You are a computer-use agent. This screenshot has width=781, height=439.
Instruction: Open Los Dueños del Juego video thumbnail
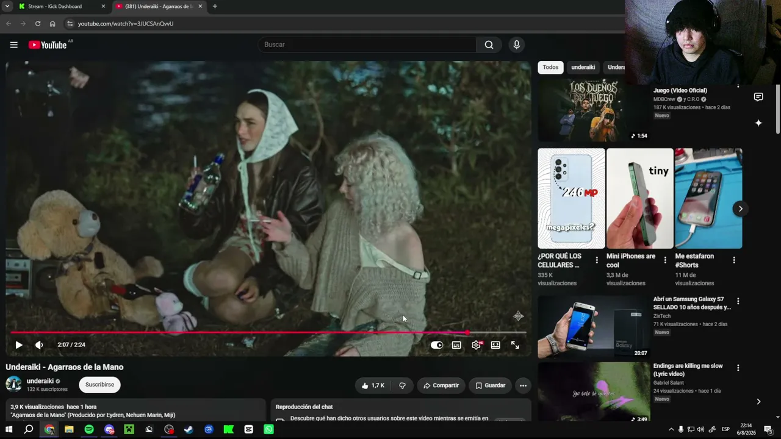[594, 110]
